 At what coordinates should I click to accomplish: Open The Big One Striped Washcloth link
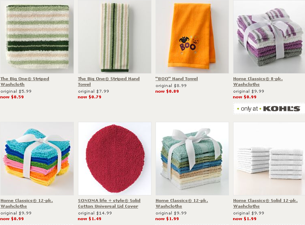pyautogui.click(x=25, y=81)
